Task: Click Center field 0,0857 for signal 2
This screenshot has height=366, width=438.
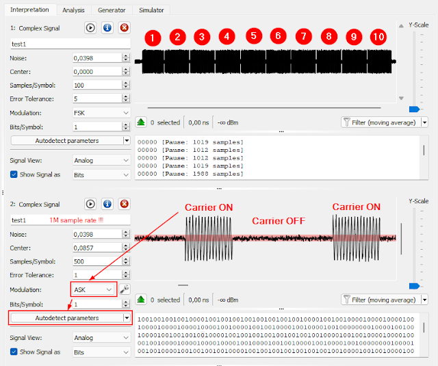Action: 97,248
